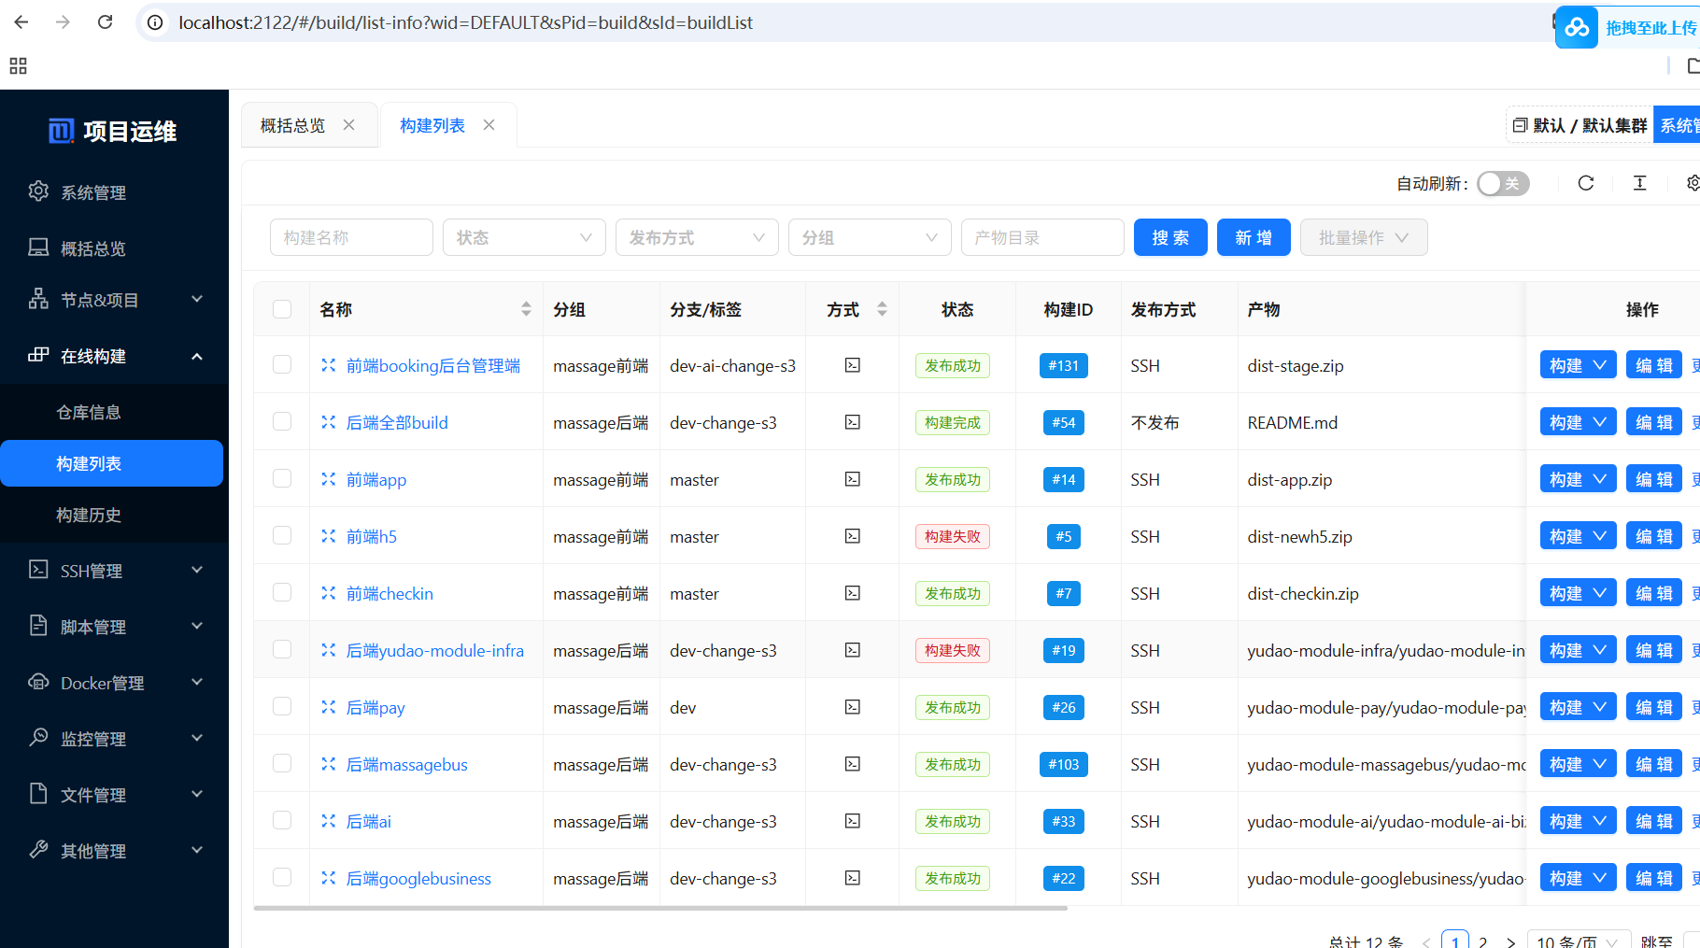This screenshot has height=948, width=1700.
Task: Click the browser address bar URL
Action: (x=465, y=22)
